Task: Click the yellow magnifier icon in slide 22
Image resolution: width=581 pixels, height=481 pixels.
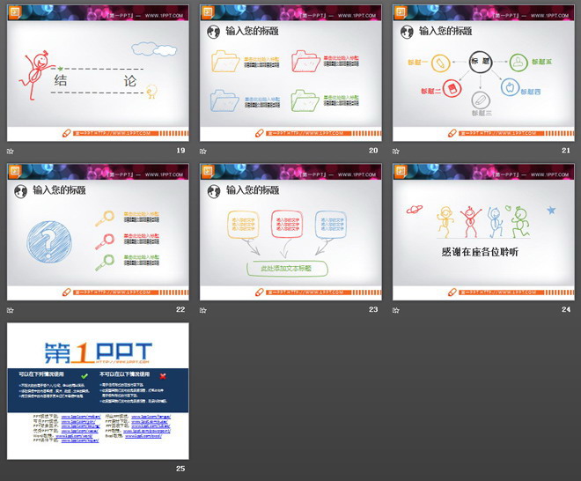Action: [105, 218]
